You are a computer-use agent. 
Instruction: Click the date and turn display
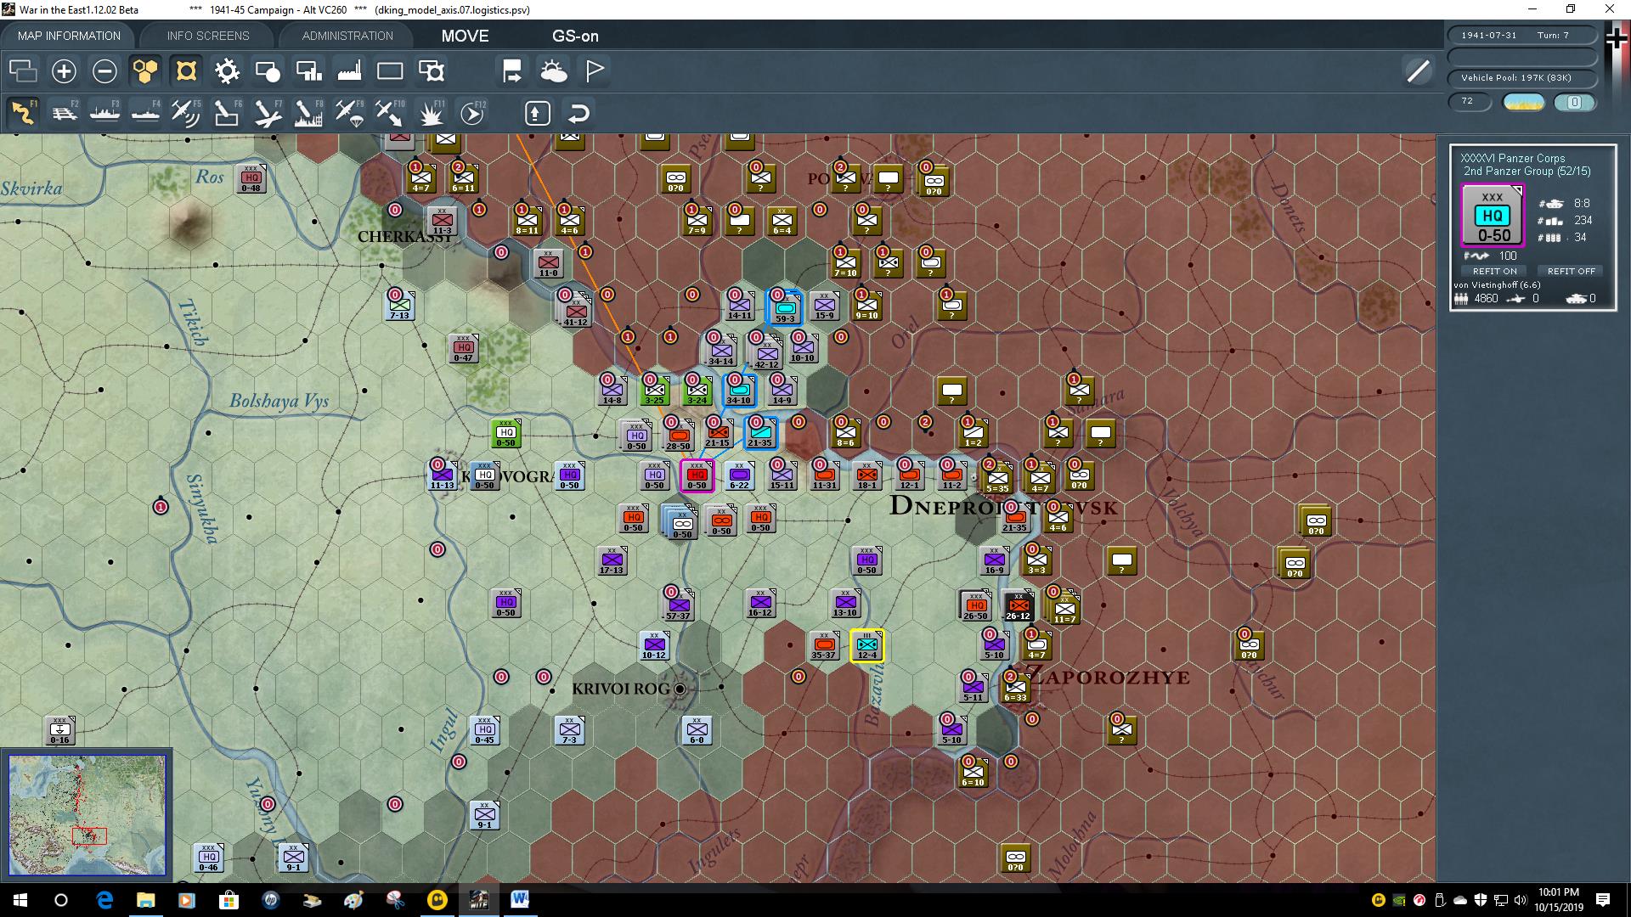(1521, 35)
